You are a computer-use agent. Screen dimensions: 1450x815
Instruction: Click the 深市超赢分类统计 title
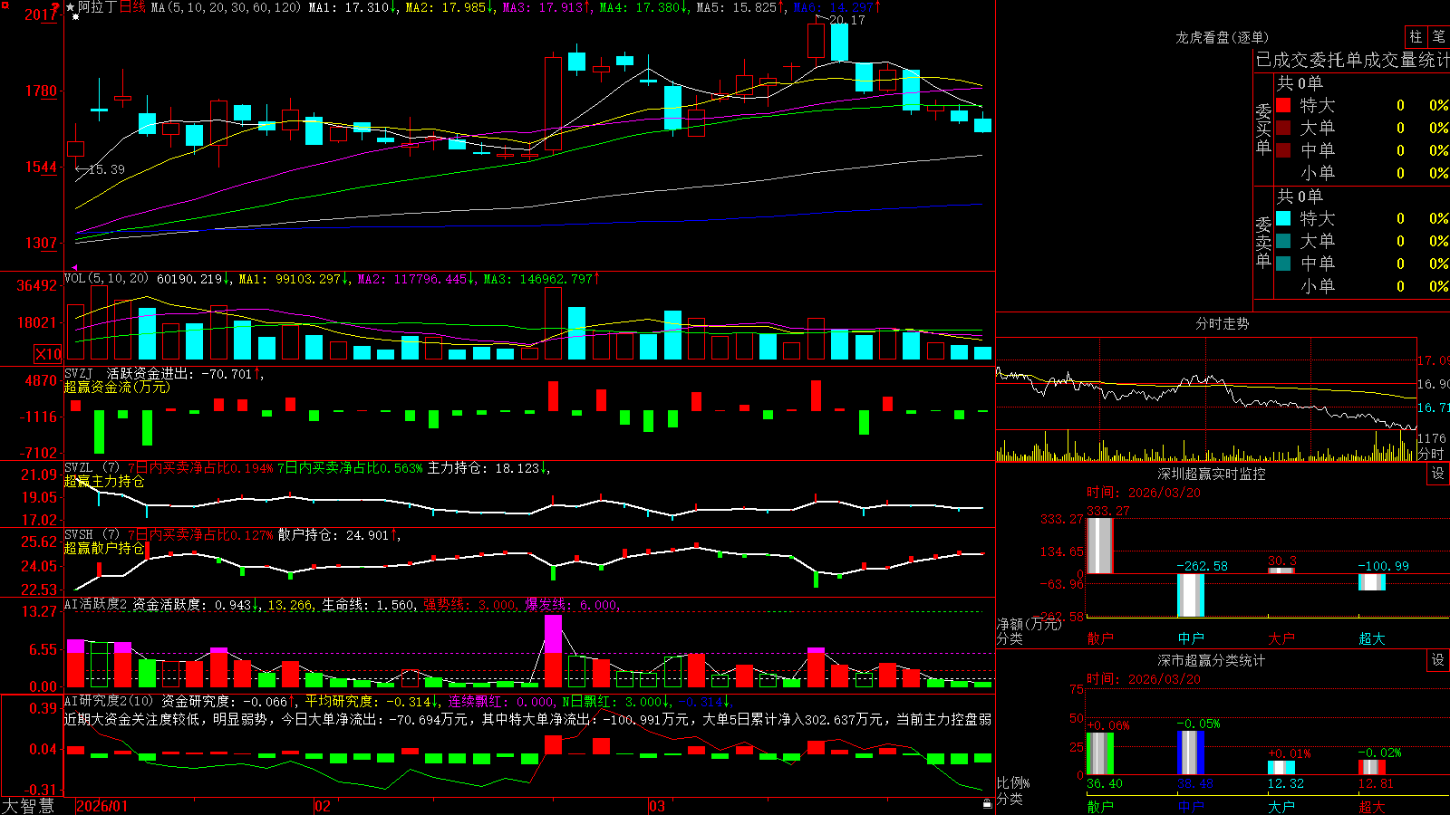point(1211,660)
